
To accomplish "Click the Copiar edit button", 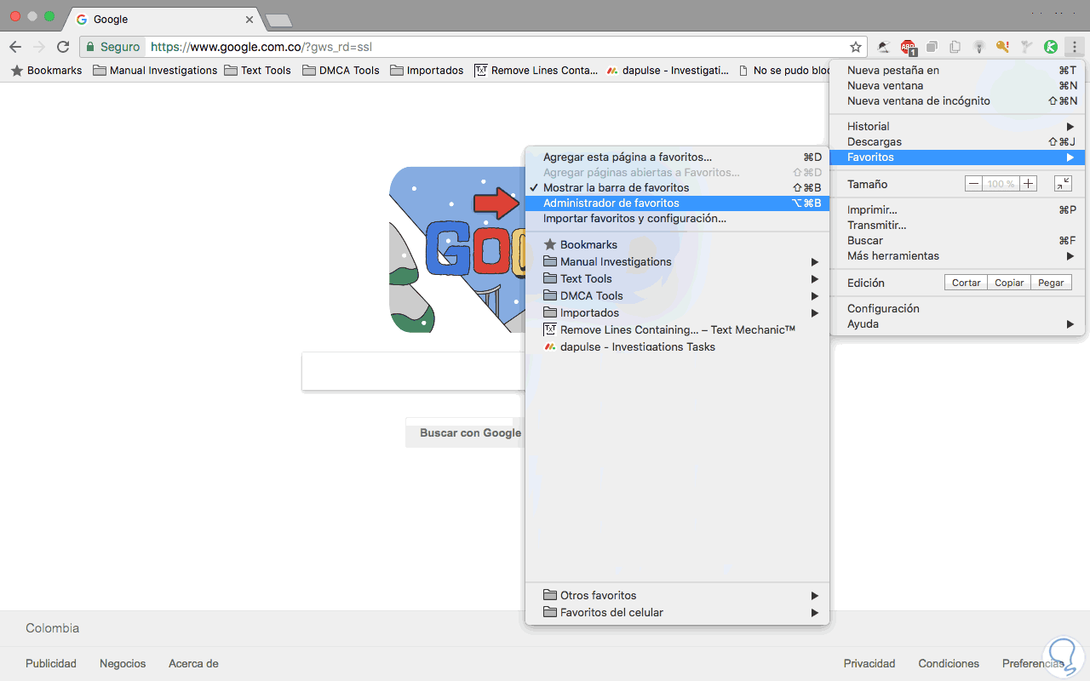I will [1009, 283].
